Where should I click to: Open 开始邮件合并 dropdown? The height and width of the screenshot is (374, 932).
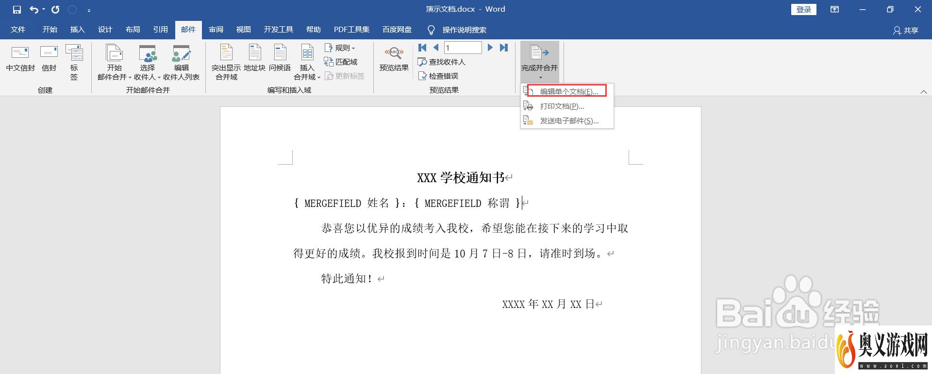[x=115, y=63]
